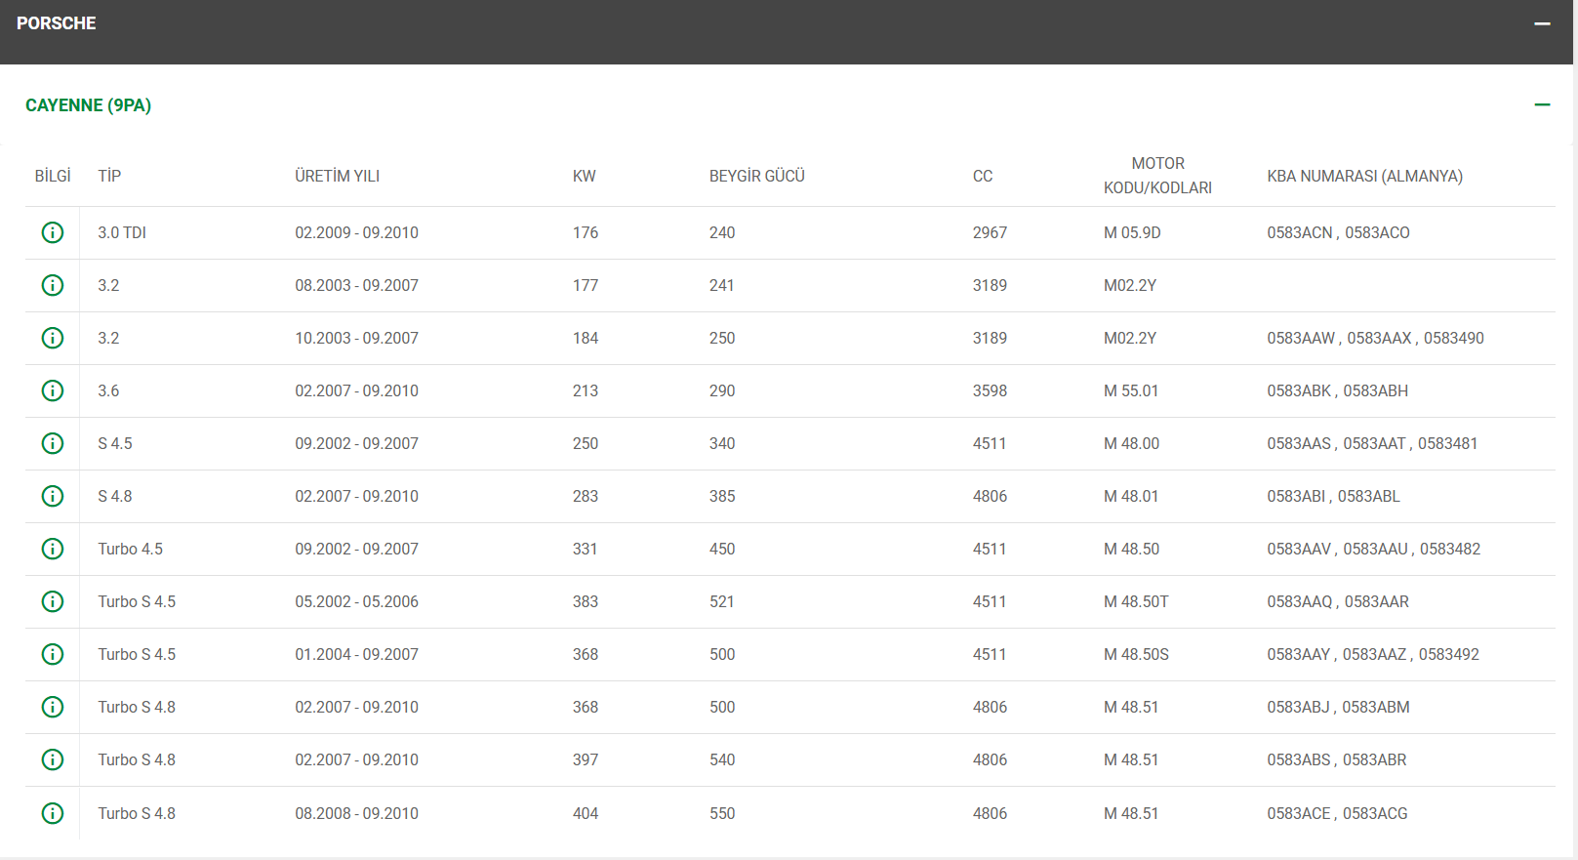Screen dimensions: 1578x860
Task: Click the PORSCHE header title
Action: click(x=57, y=23)
